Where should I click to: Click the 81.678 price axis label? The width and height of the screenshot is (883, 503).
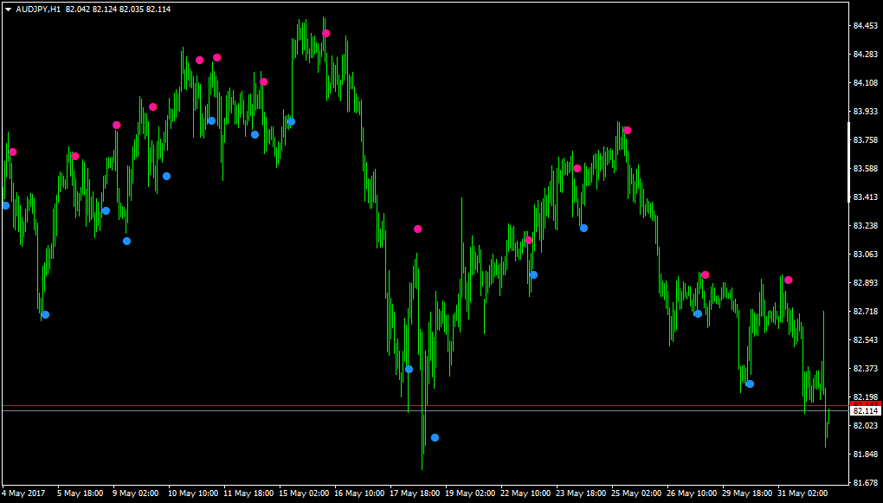coord(866,483)
